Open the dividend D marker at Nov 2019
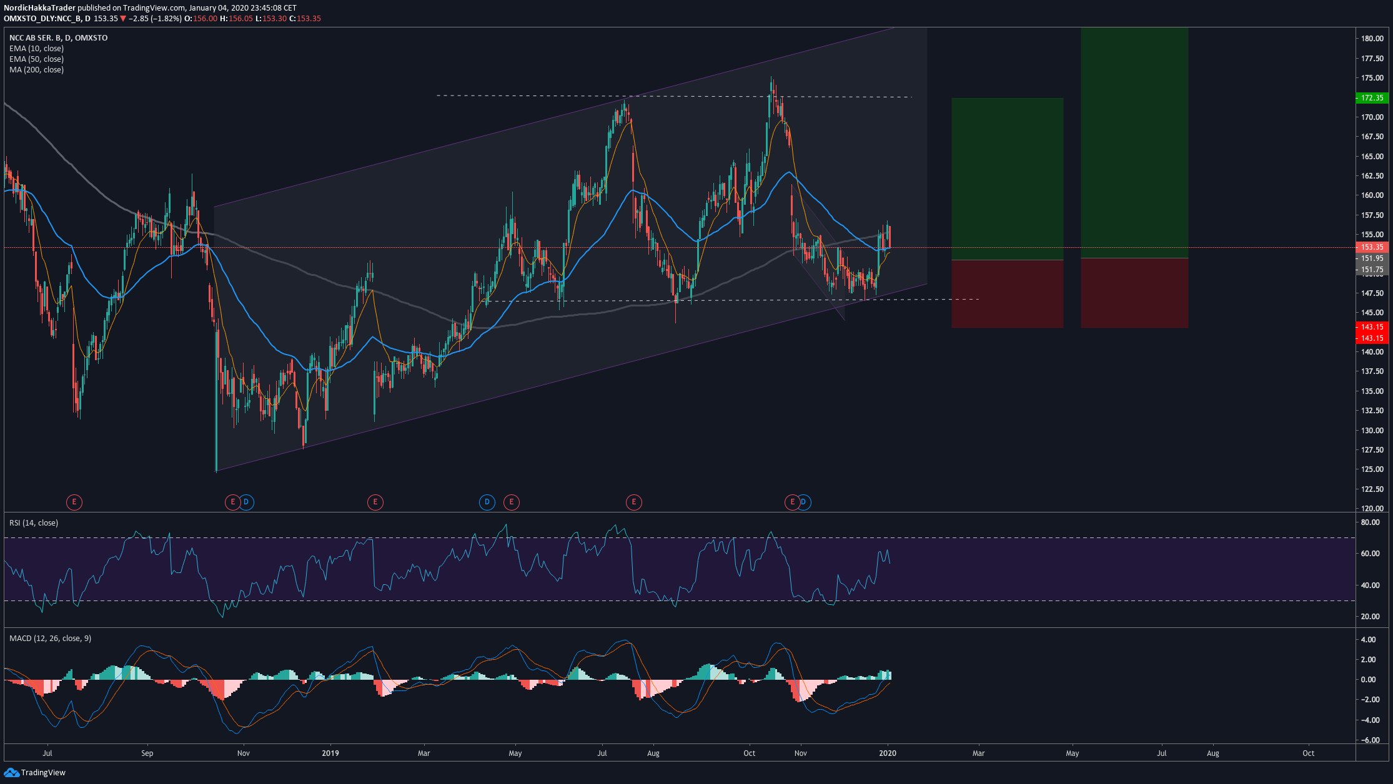 point(805,502)
